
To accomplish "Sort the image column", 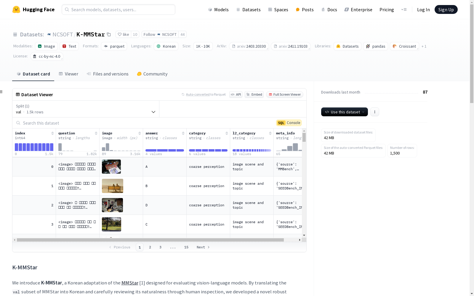I will click(x=140, y=133).
